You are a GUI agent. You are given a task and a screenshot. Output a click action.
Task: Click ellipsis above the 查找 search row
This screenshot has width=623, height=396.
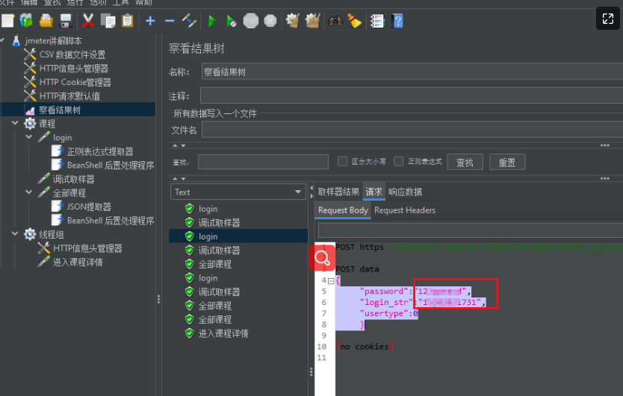(x=605, y=145)
